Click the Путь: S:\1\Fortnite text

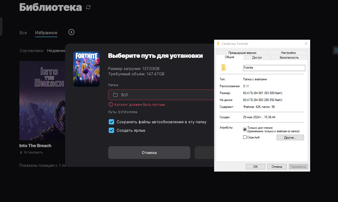(x=123, y=112)
